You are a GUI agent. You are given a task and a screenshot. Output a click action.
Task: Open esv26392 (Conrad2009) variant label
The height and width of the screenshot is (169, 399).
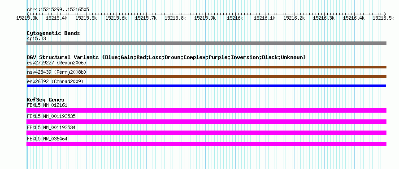tap(55, 81)
